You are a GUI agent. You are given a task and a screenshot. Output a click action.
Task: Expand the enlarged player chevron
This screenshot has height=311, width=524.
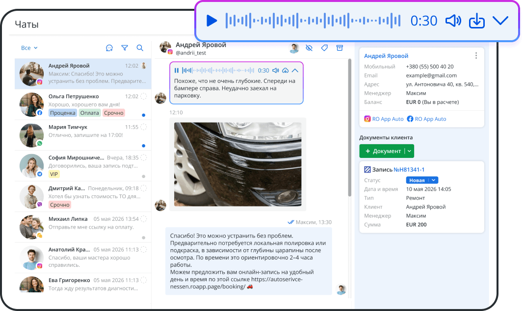point(500,21)
